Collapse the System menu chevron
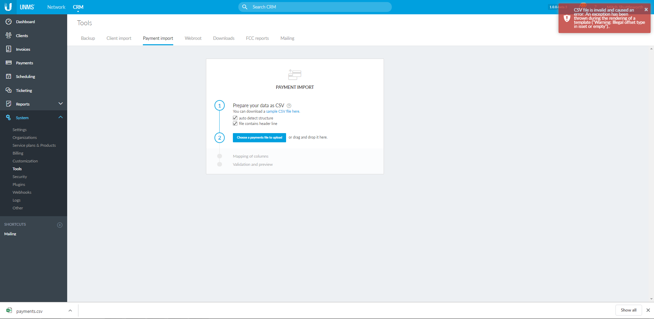654x319 pixels. pos(60,117)
